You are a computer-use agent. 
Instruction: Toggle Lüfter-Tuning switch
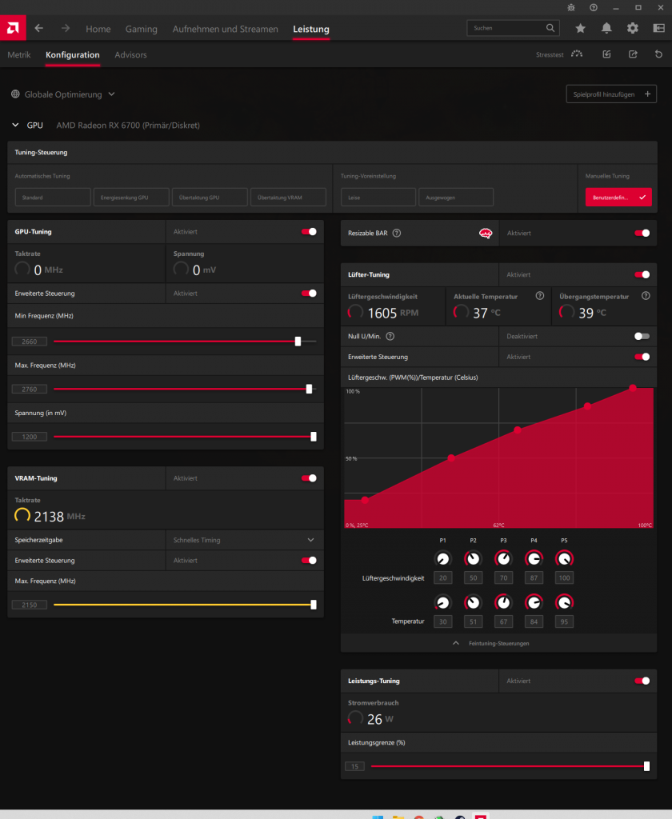click(642, 275)
